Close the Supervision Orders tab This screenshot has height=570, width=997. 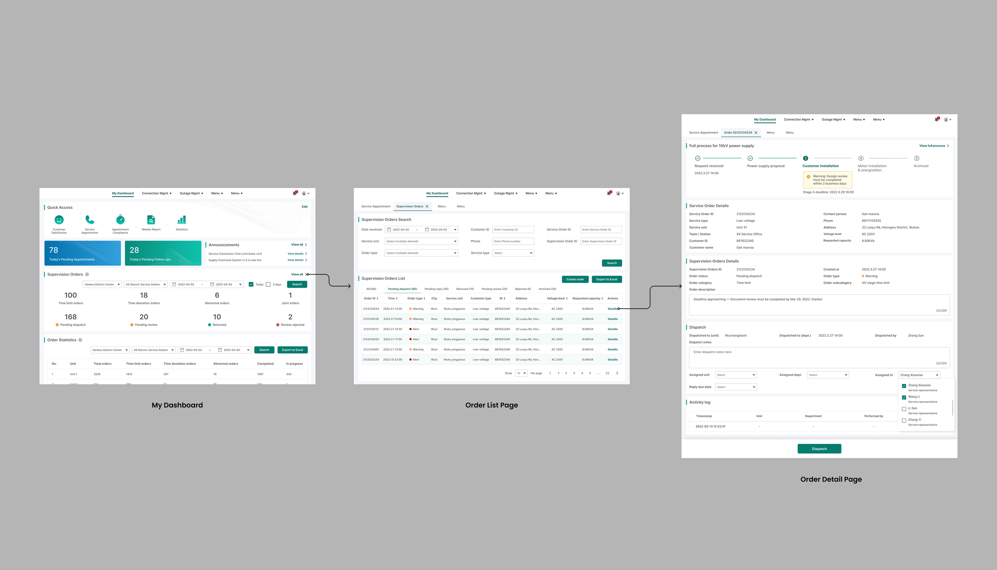(427, 207)
